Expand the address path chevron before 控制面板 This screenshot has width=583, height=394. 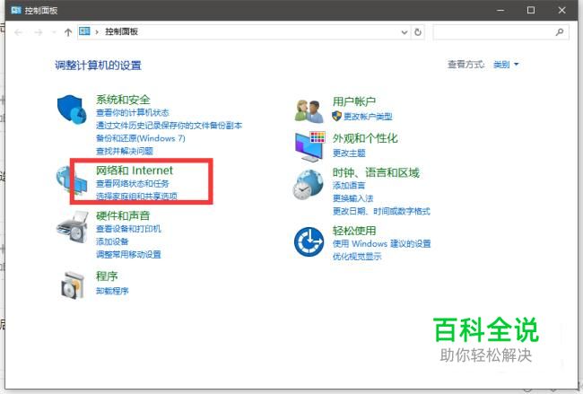[x=97, y=32]
